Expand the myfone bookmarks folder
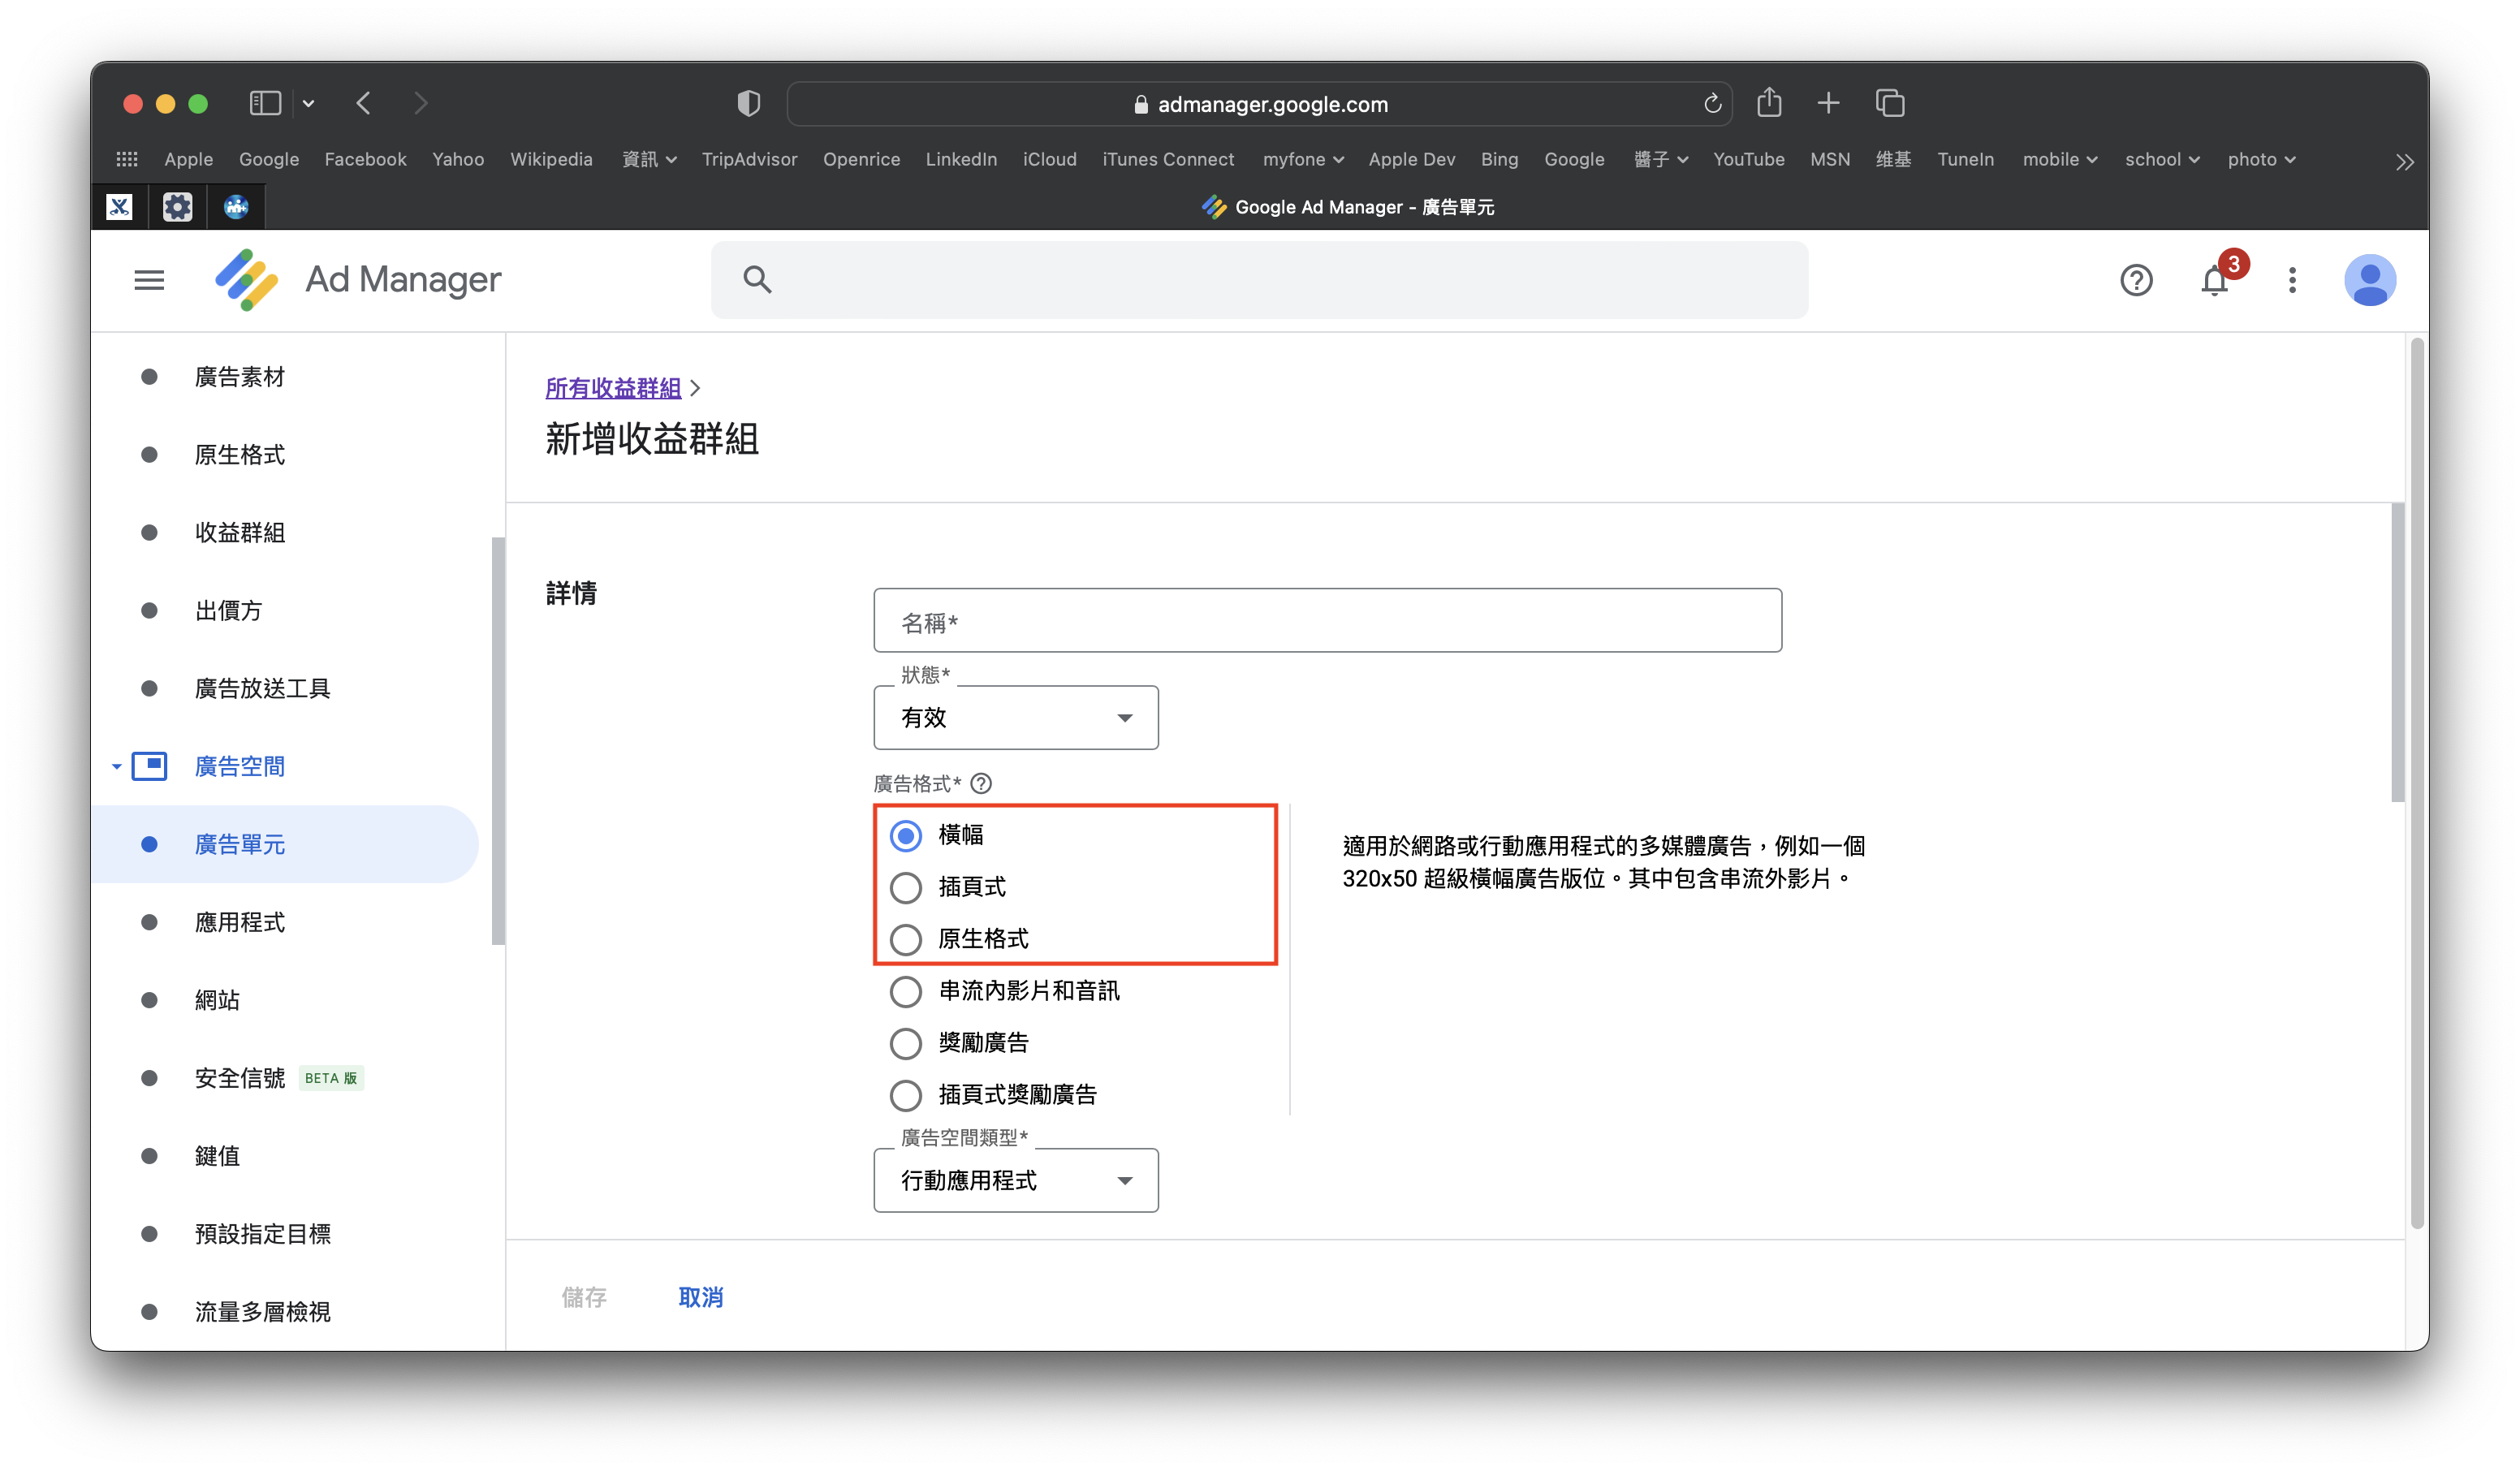This screenshot has height=1471, width=2520. [1302, 159]
